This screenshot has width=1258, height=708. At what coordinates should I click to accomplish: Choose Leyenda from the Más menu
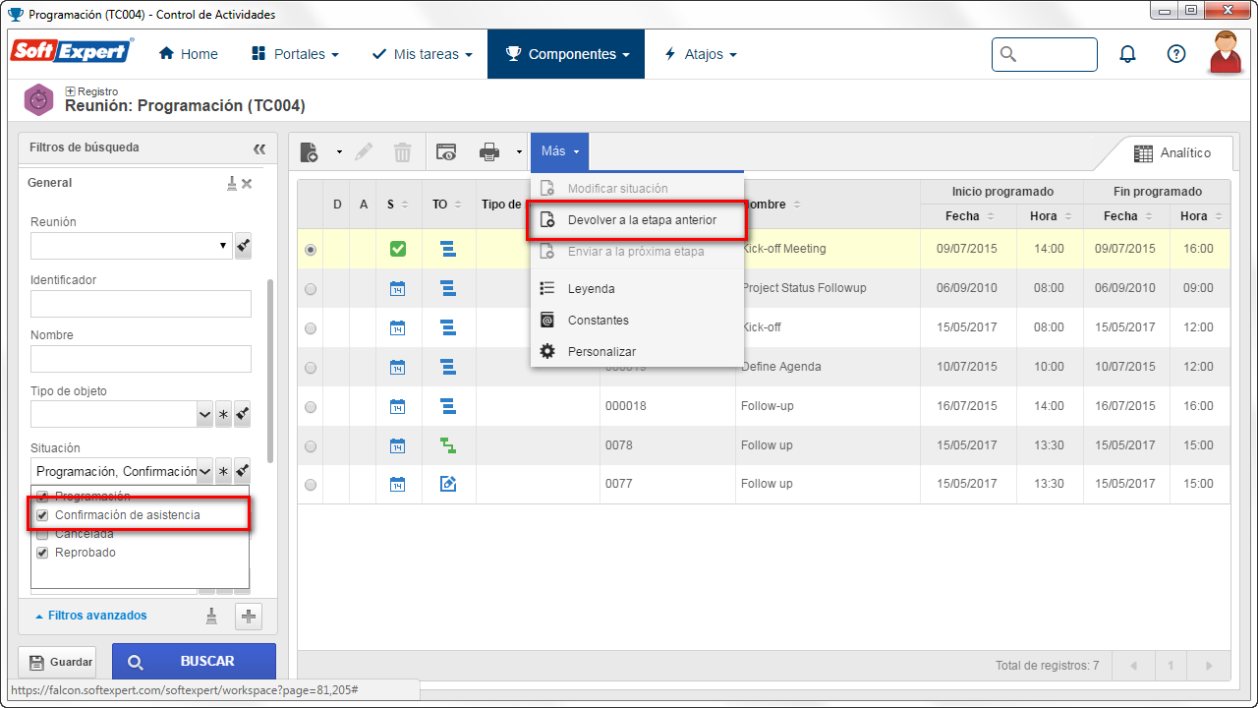[637, 289]
